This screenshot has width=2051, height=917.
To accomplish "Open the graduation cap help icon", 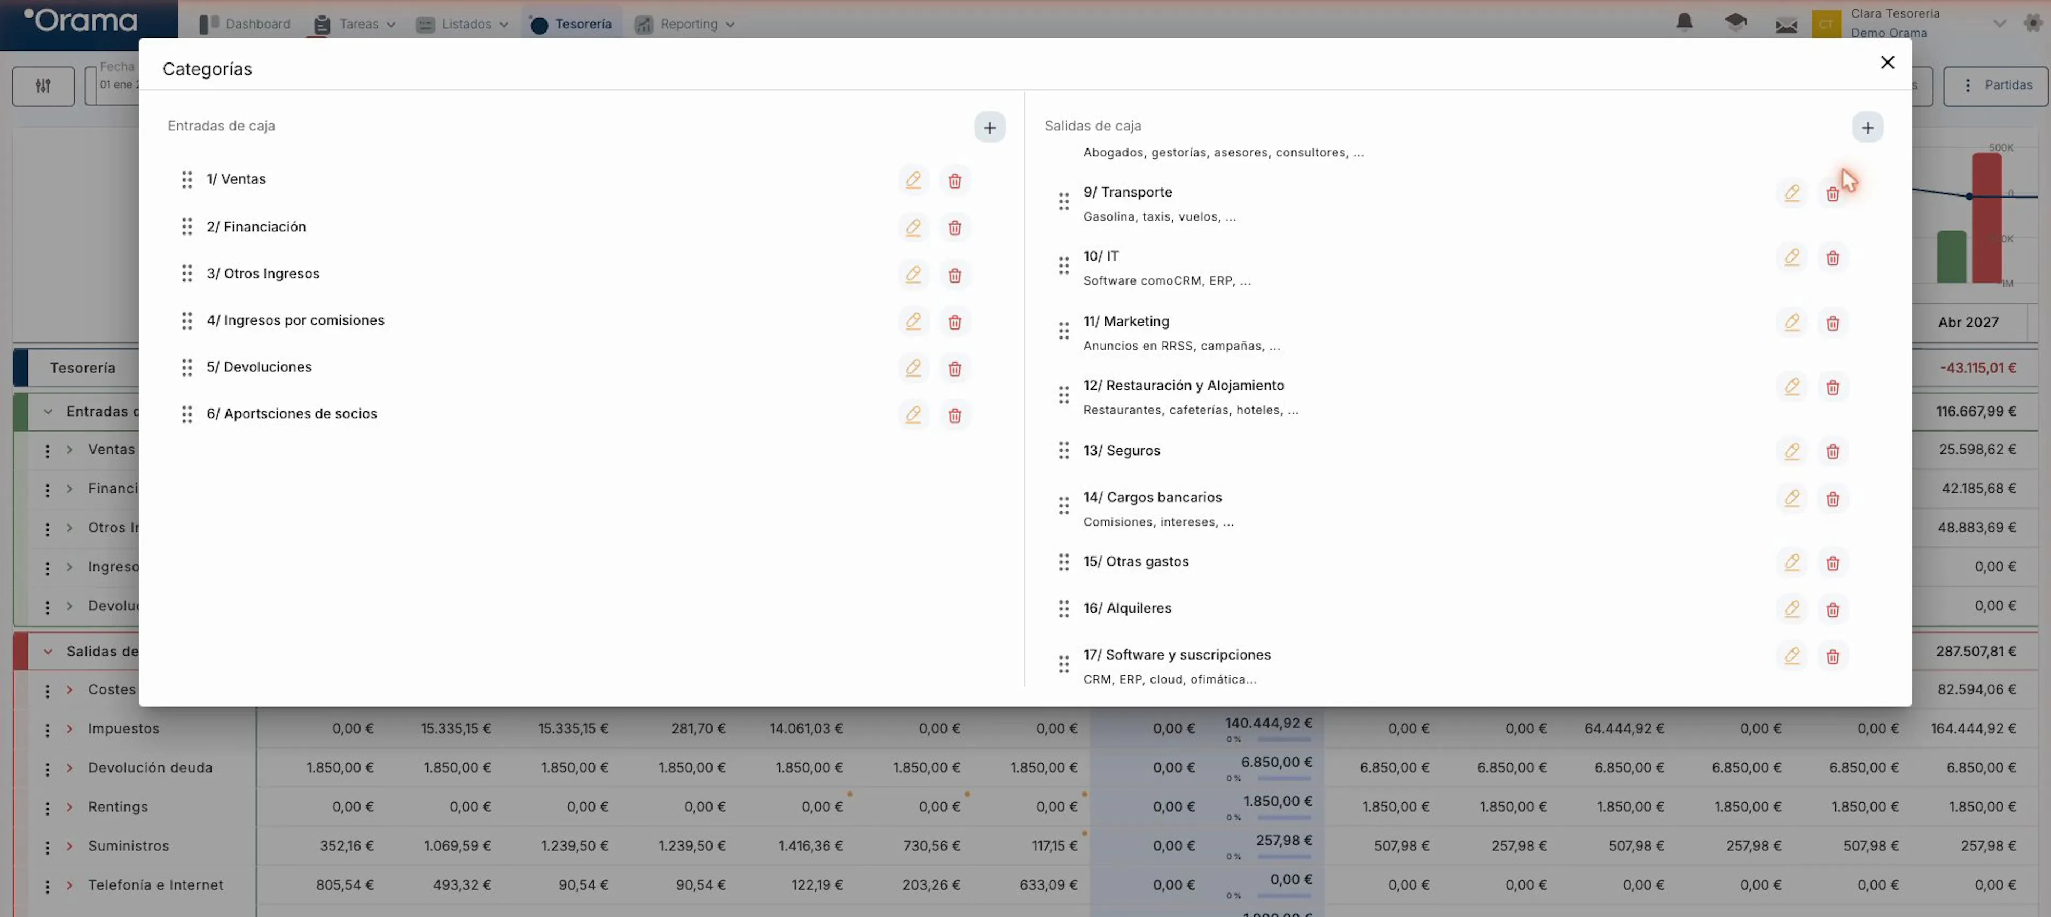I will point(1735,22).
